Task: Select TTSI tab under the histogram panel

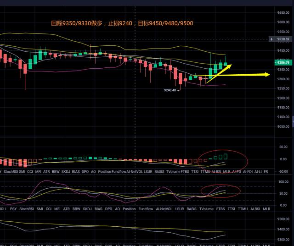Action: coord(195,172)
